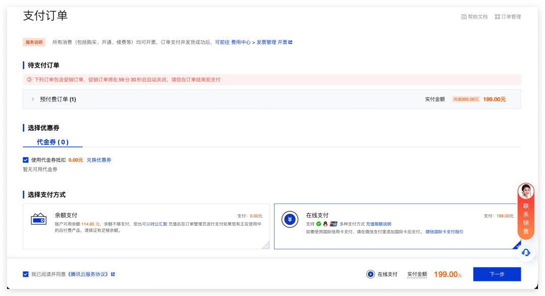The image size is (545, 296).
Task: Toggle the 我已阅读并同意 agreement checkbox
Action: click(26, 273)
